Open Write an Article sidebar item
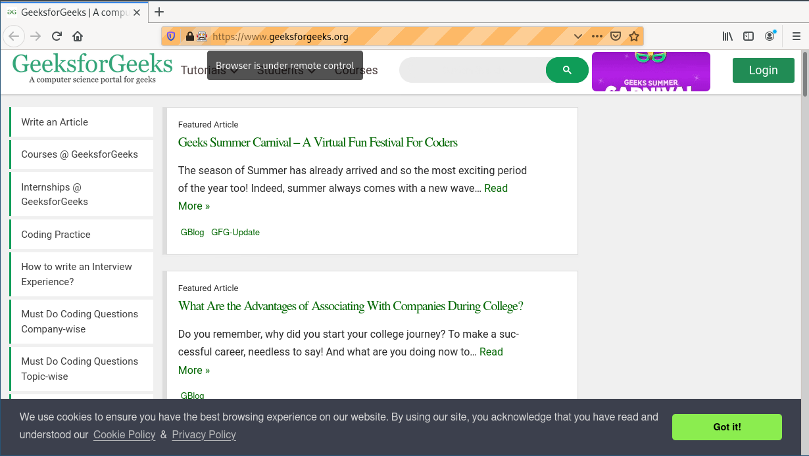 [82, 122]
